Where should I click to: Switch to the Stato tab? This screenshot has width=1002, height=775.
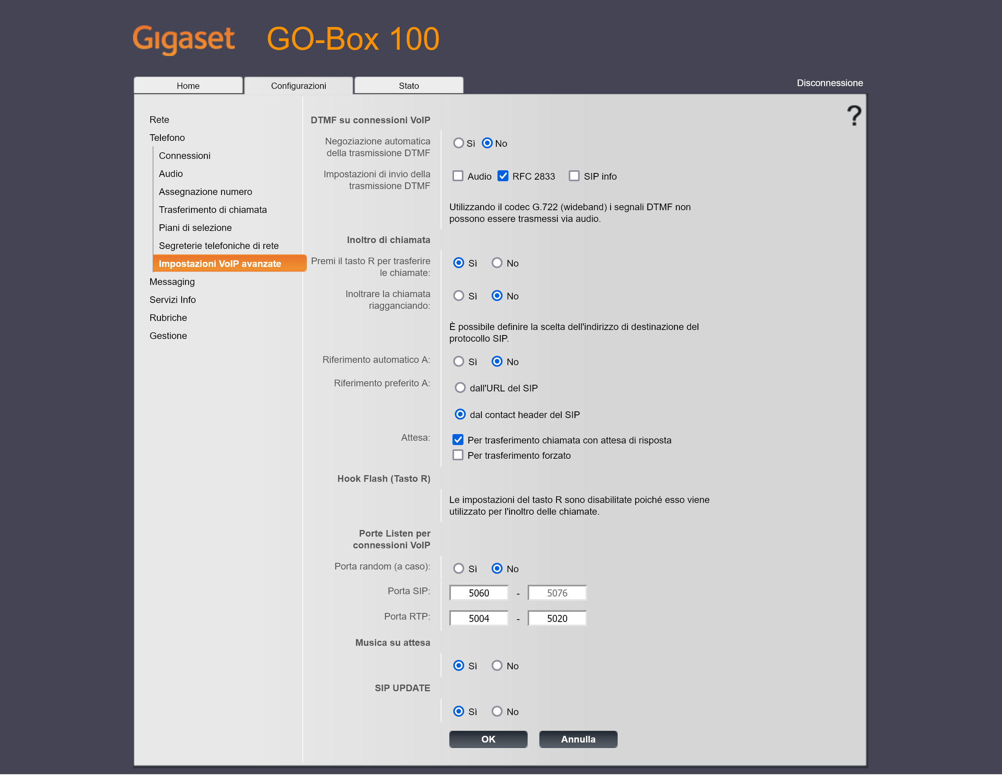tap(408, 86)
